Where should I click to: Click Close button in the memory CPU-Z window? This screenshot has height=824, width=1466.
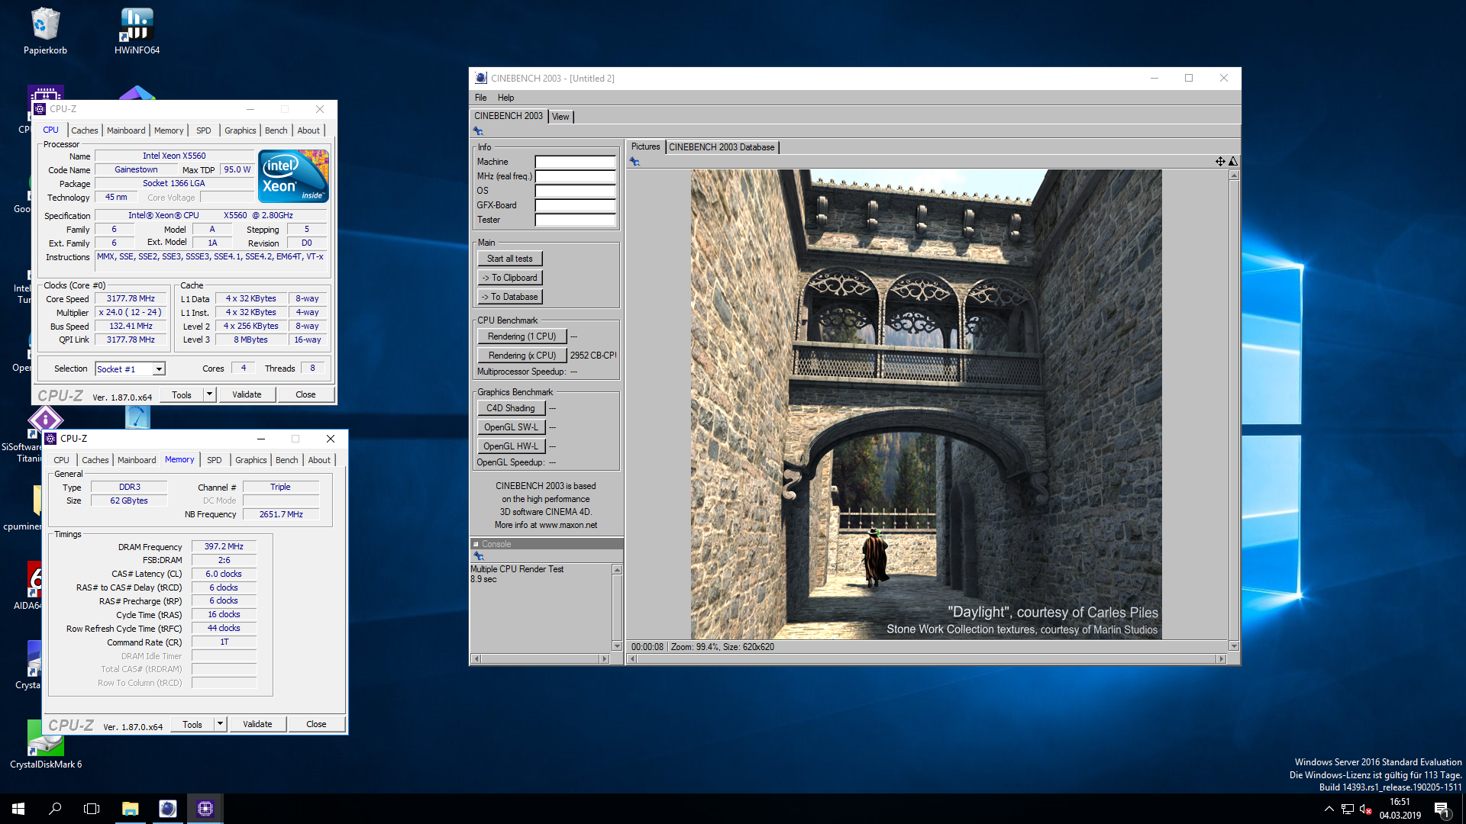[x=316, y=724]
